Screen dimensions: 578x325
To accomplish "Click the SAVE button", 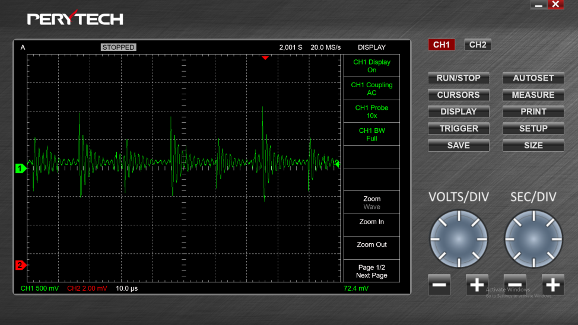I will pos(459,145).
